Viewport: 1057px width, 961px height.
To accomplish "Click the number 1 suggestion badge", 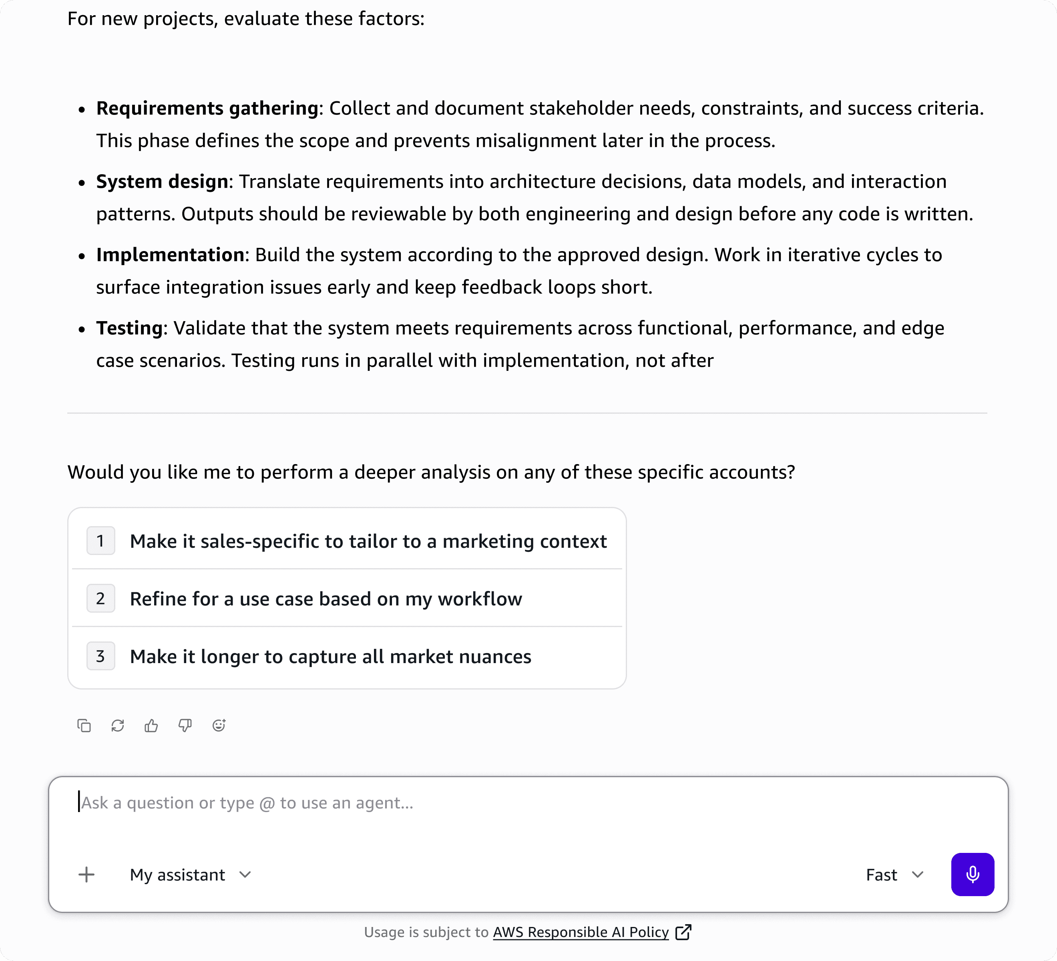I will (100, 541).
